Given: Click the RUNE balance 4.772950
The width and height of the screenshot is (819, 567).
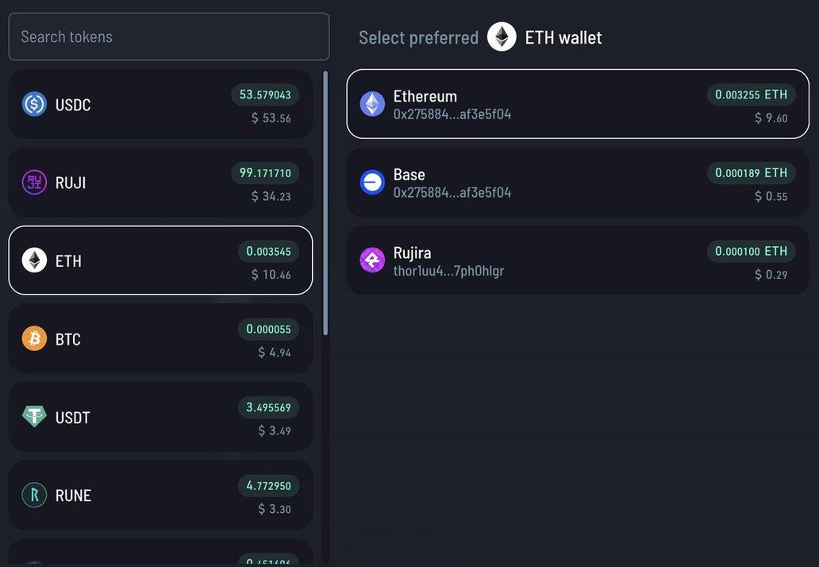Looking at the screenshot, I should pos(268,486).
